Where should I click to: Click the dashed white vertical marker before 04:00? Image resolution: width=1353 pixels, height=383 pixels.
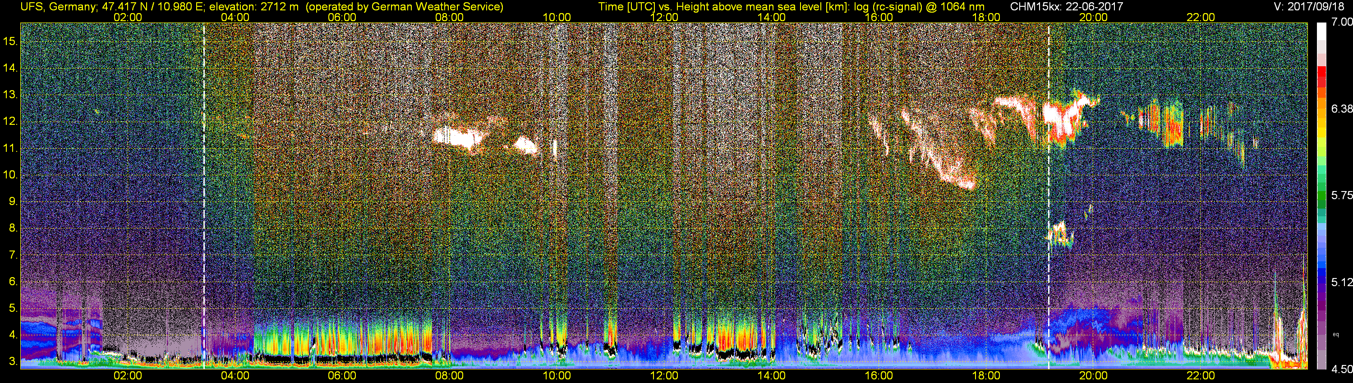[x=204, y=196]
